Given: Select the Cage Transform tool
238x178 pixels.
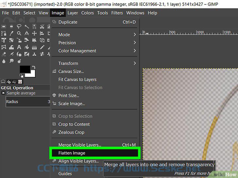Looking at the screenshot, I should coord(4,47).
